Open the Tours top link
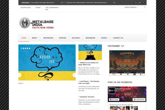 point(38,8)
